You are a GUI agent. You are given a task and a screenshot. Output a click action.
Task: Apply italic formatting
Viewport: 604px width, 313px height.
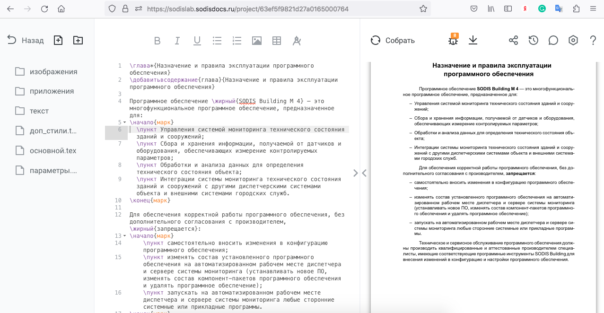177,41
